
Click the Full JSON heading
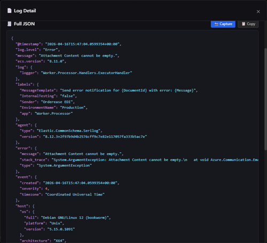pyautogui.click(x=25, y=24)
